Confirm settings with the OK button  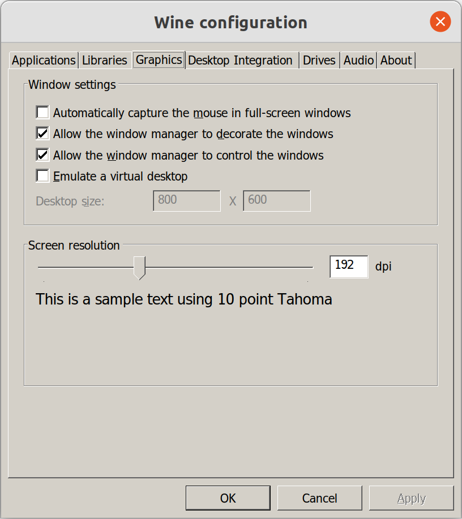(x=228, y=498)
